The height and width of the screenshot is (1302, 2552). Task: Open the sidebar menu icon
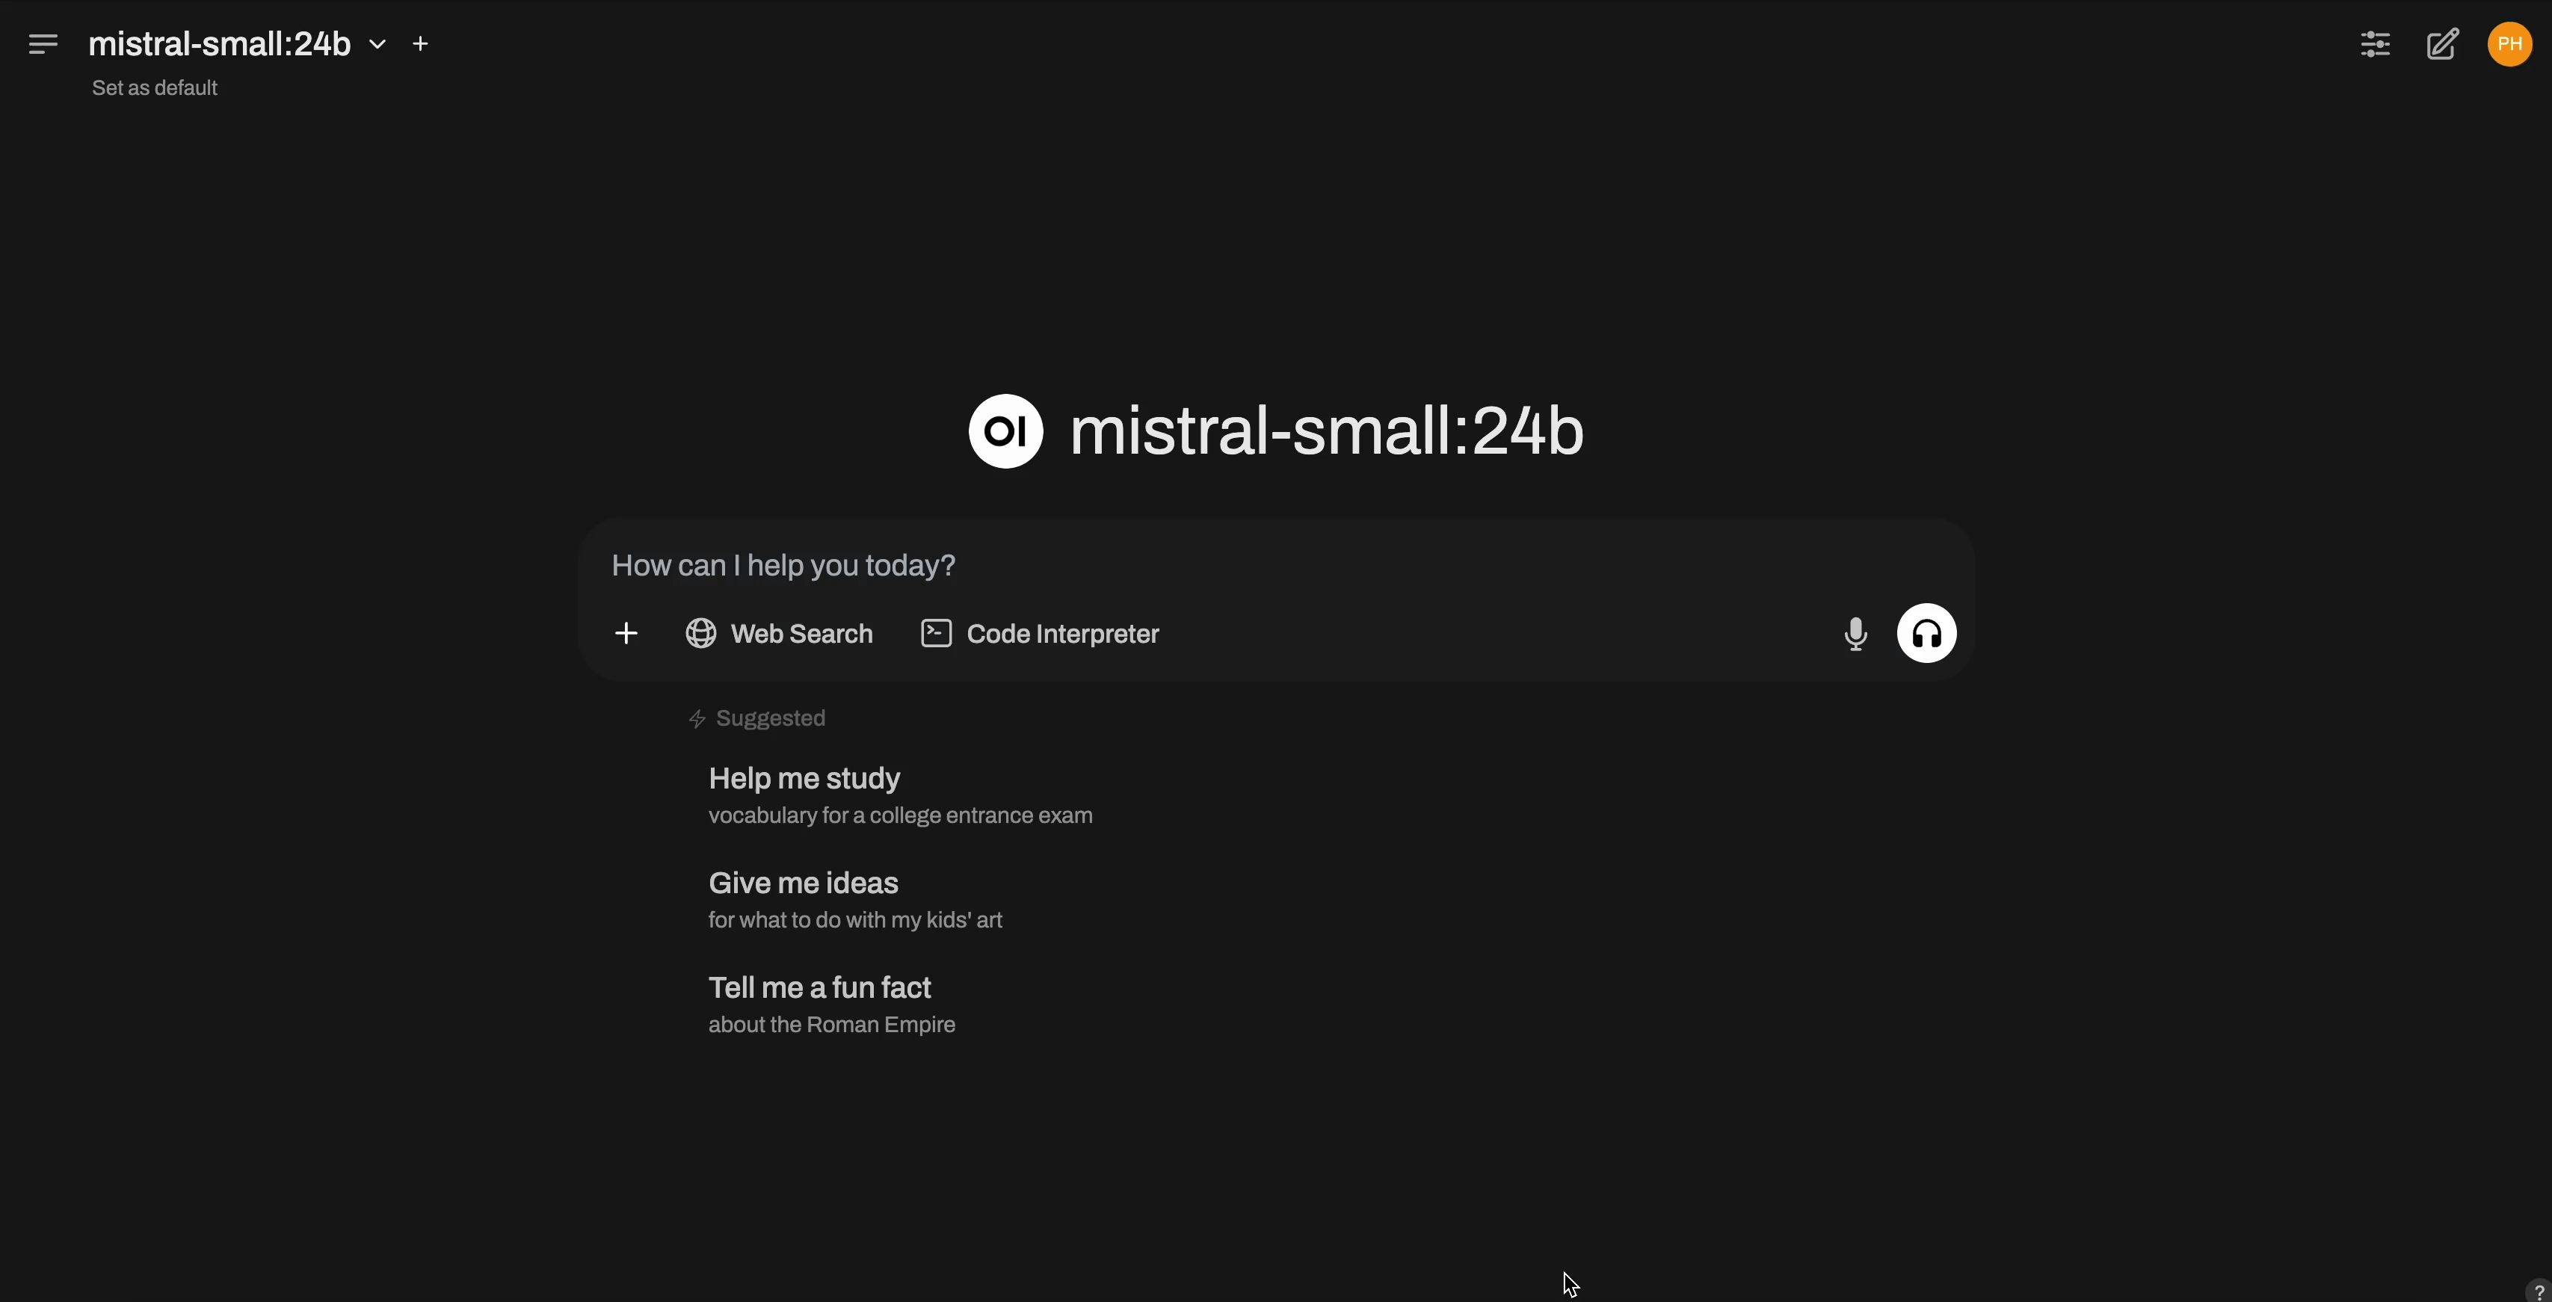coord(43,43)
